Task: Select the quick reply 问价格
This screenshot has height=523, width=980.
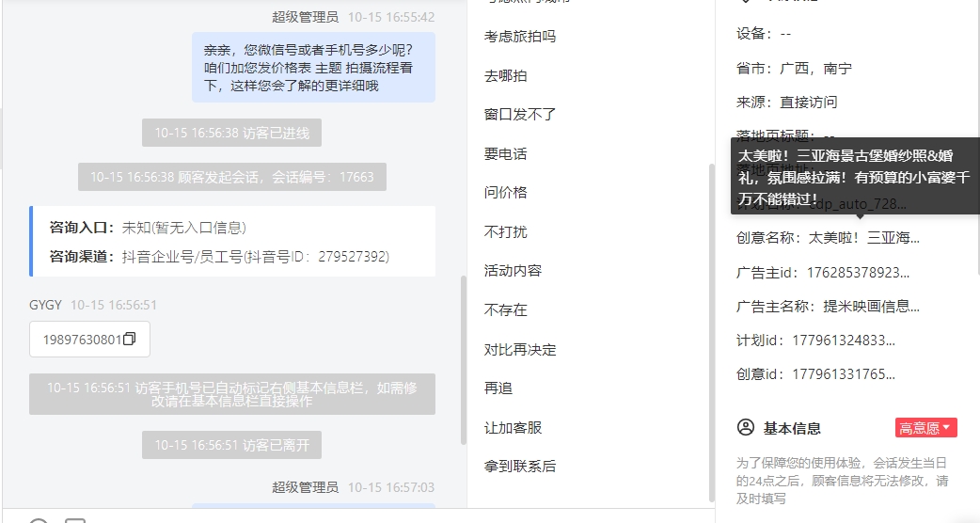Action: tap(505, 193)
